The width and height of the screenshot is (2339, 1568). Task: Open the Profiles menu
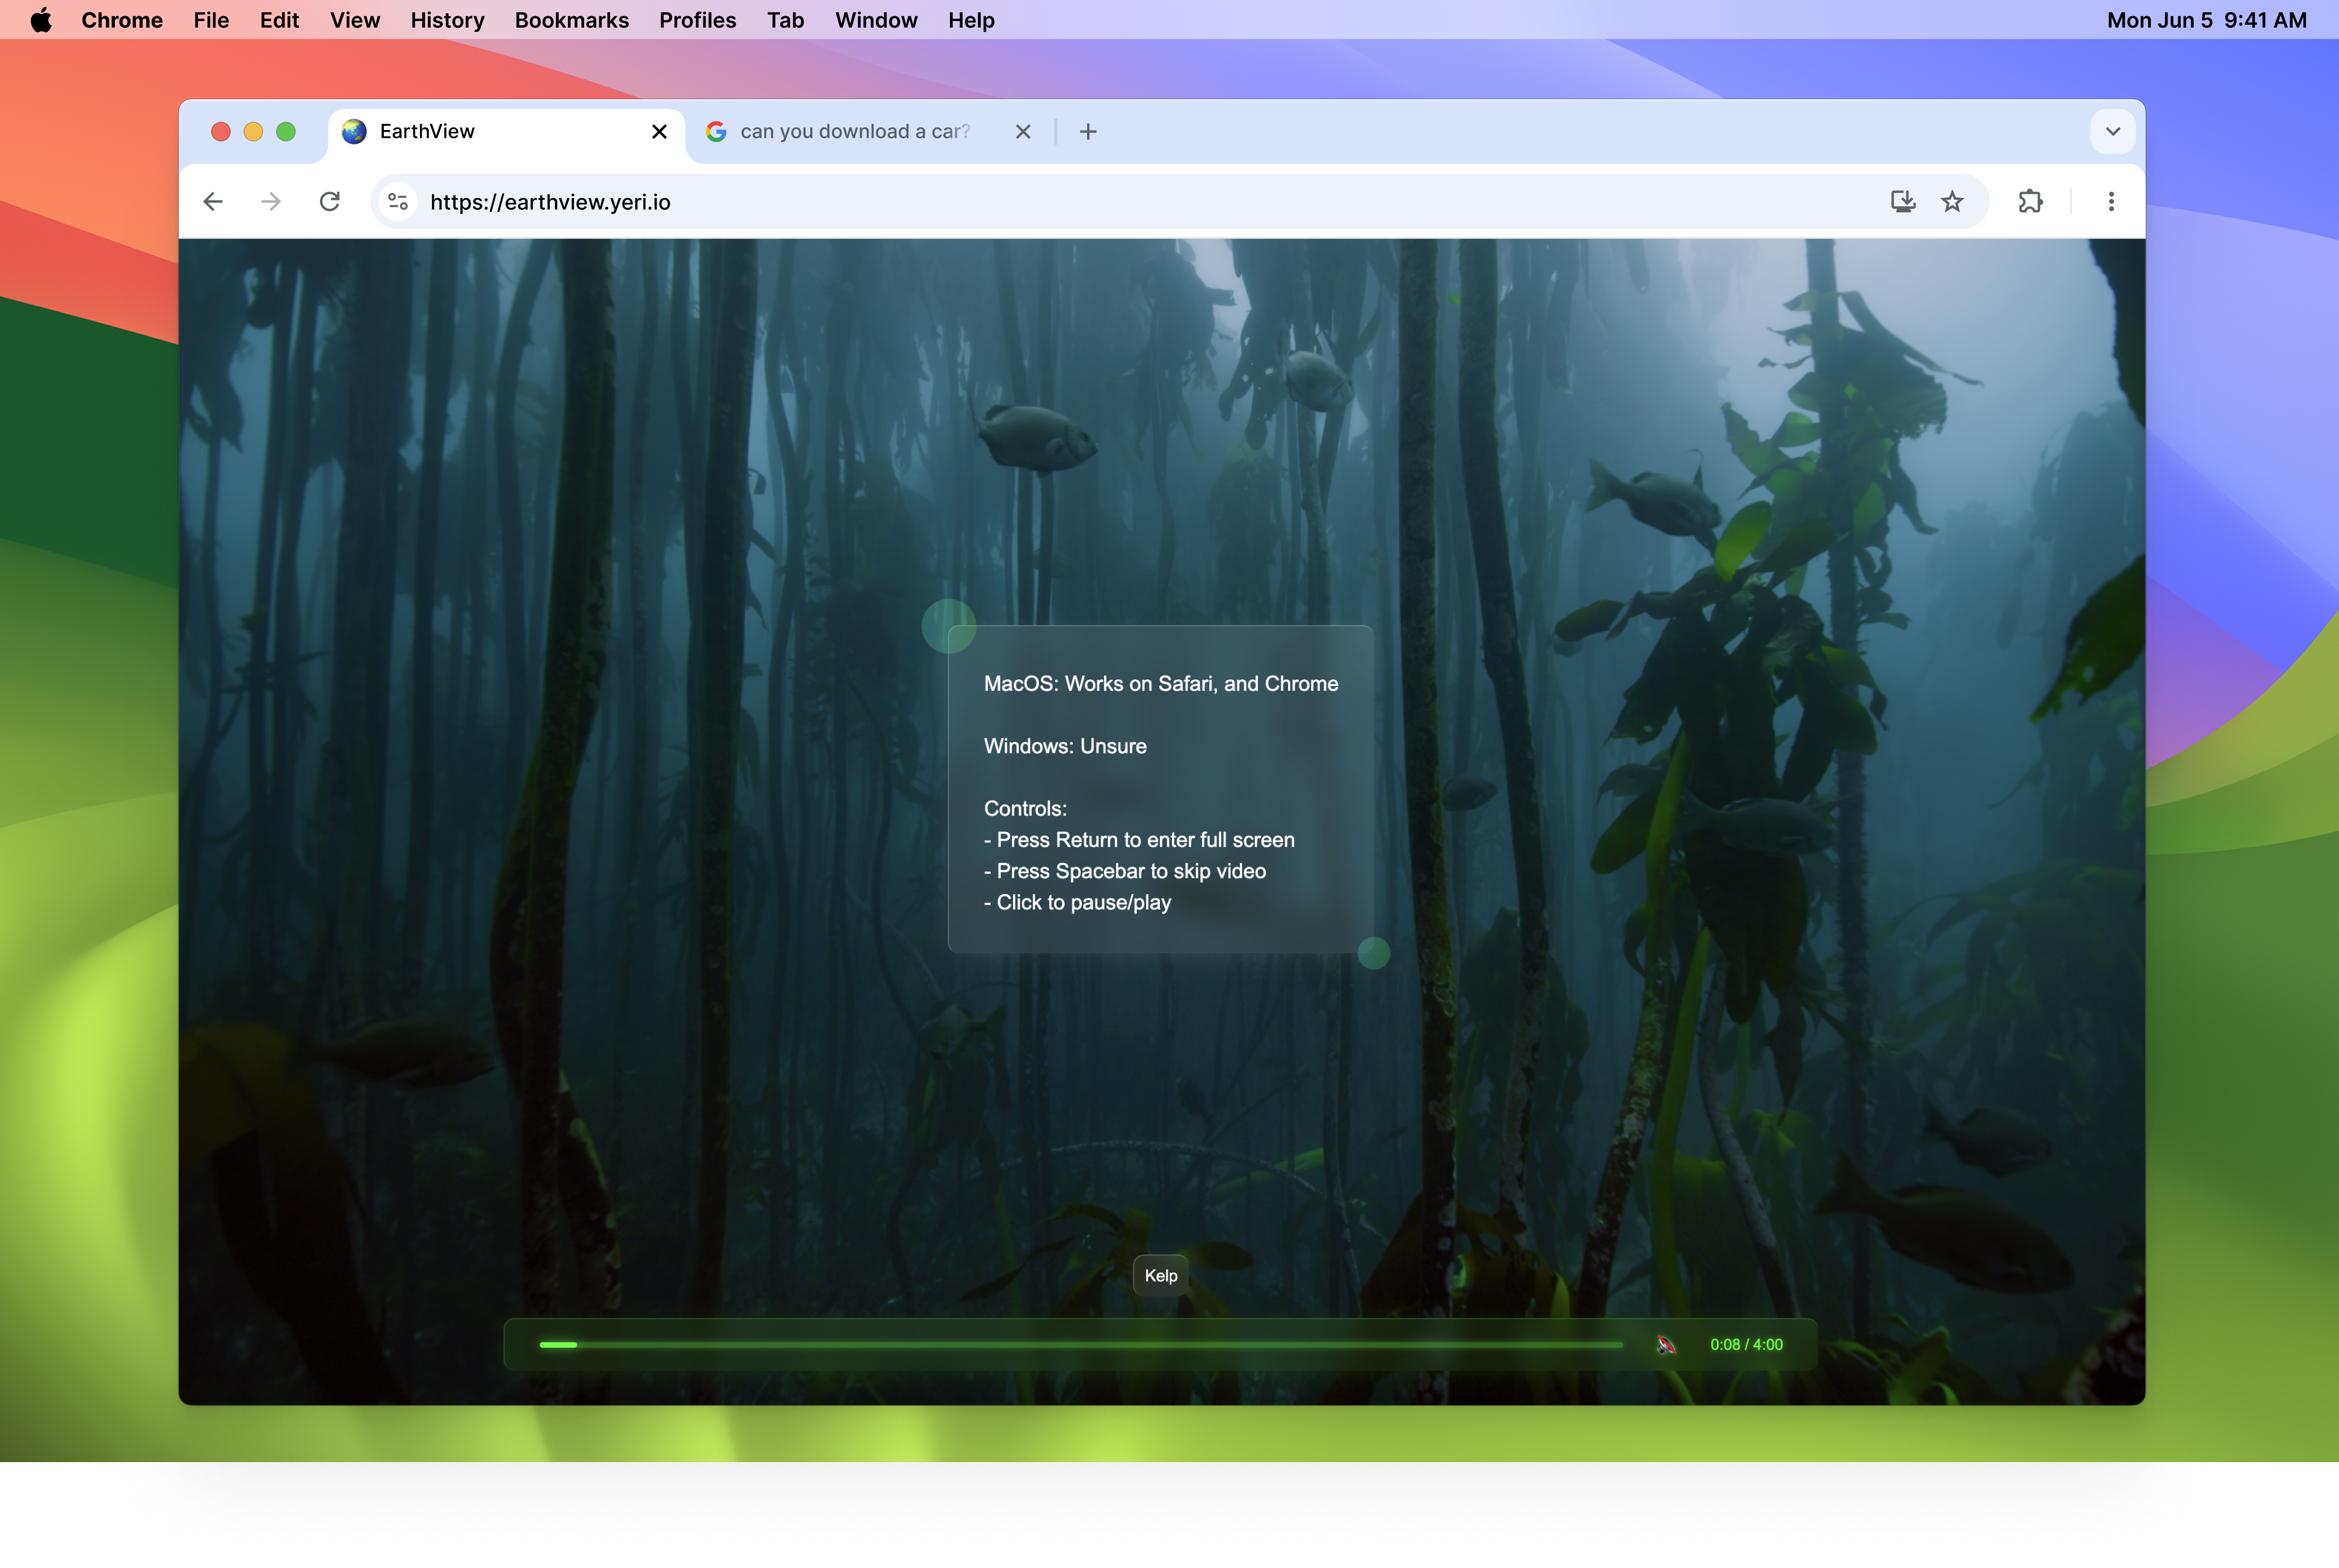click(x=698, y=20)
